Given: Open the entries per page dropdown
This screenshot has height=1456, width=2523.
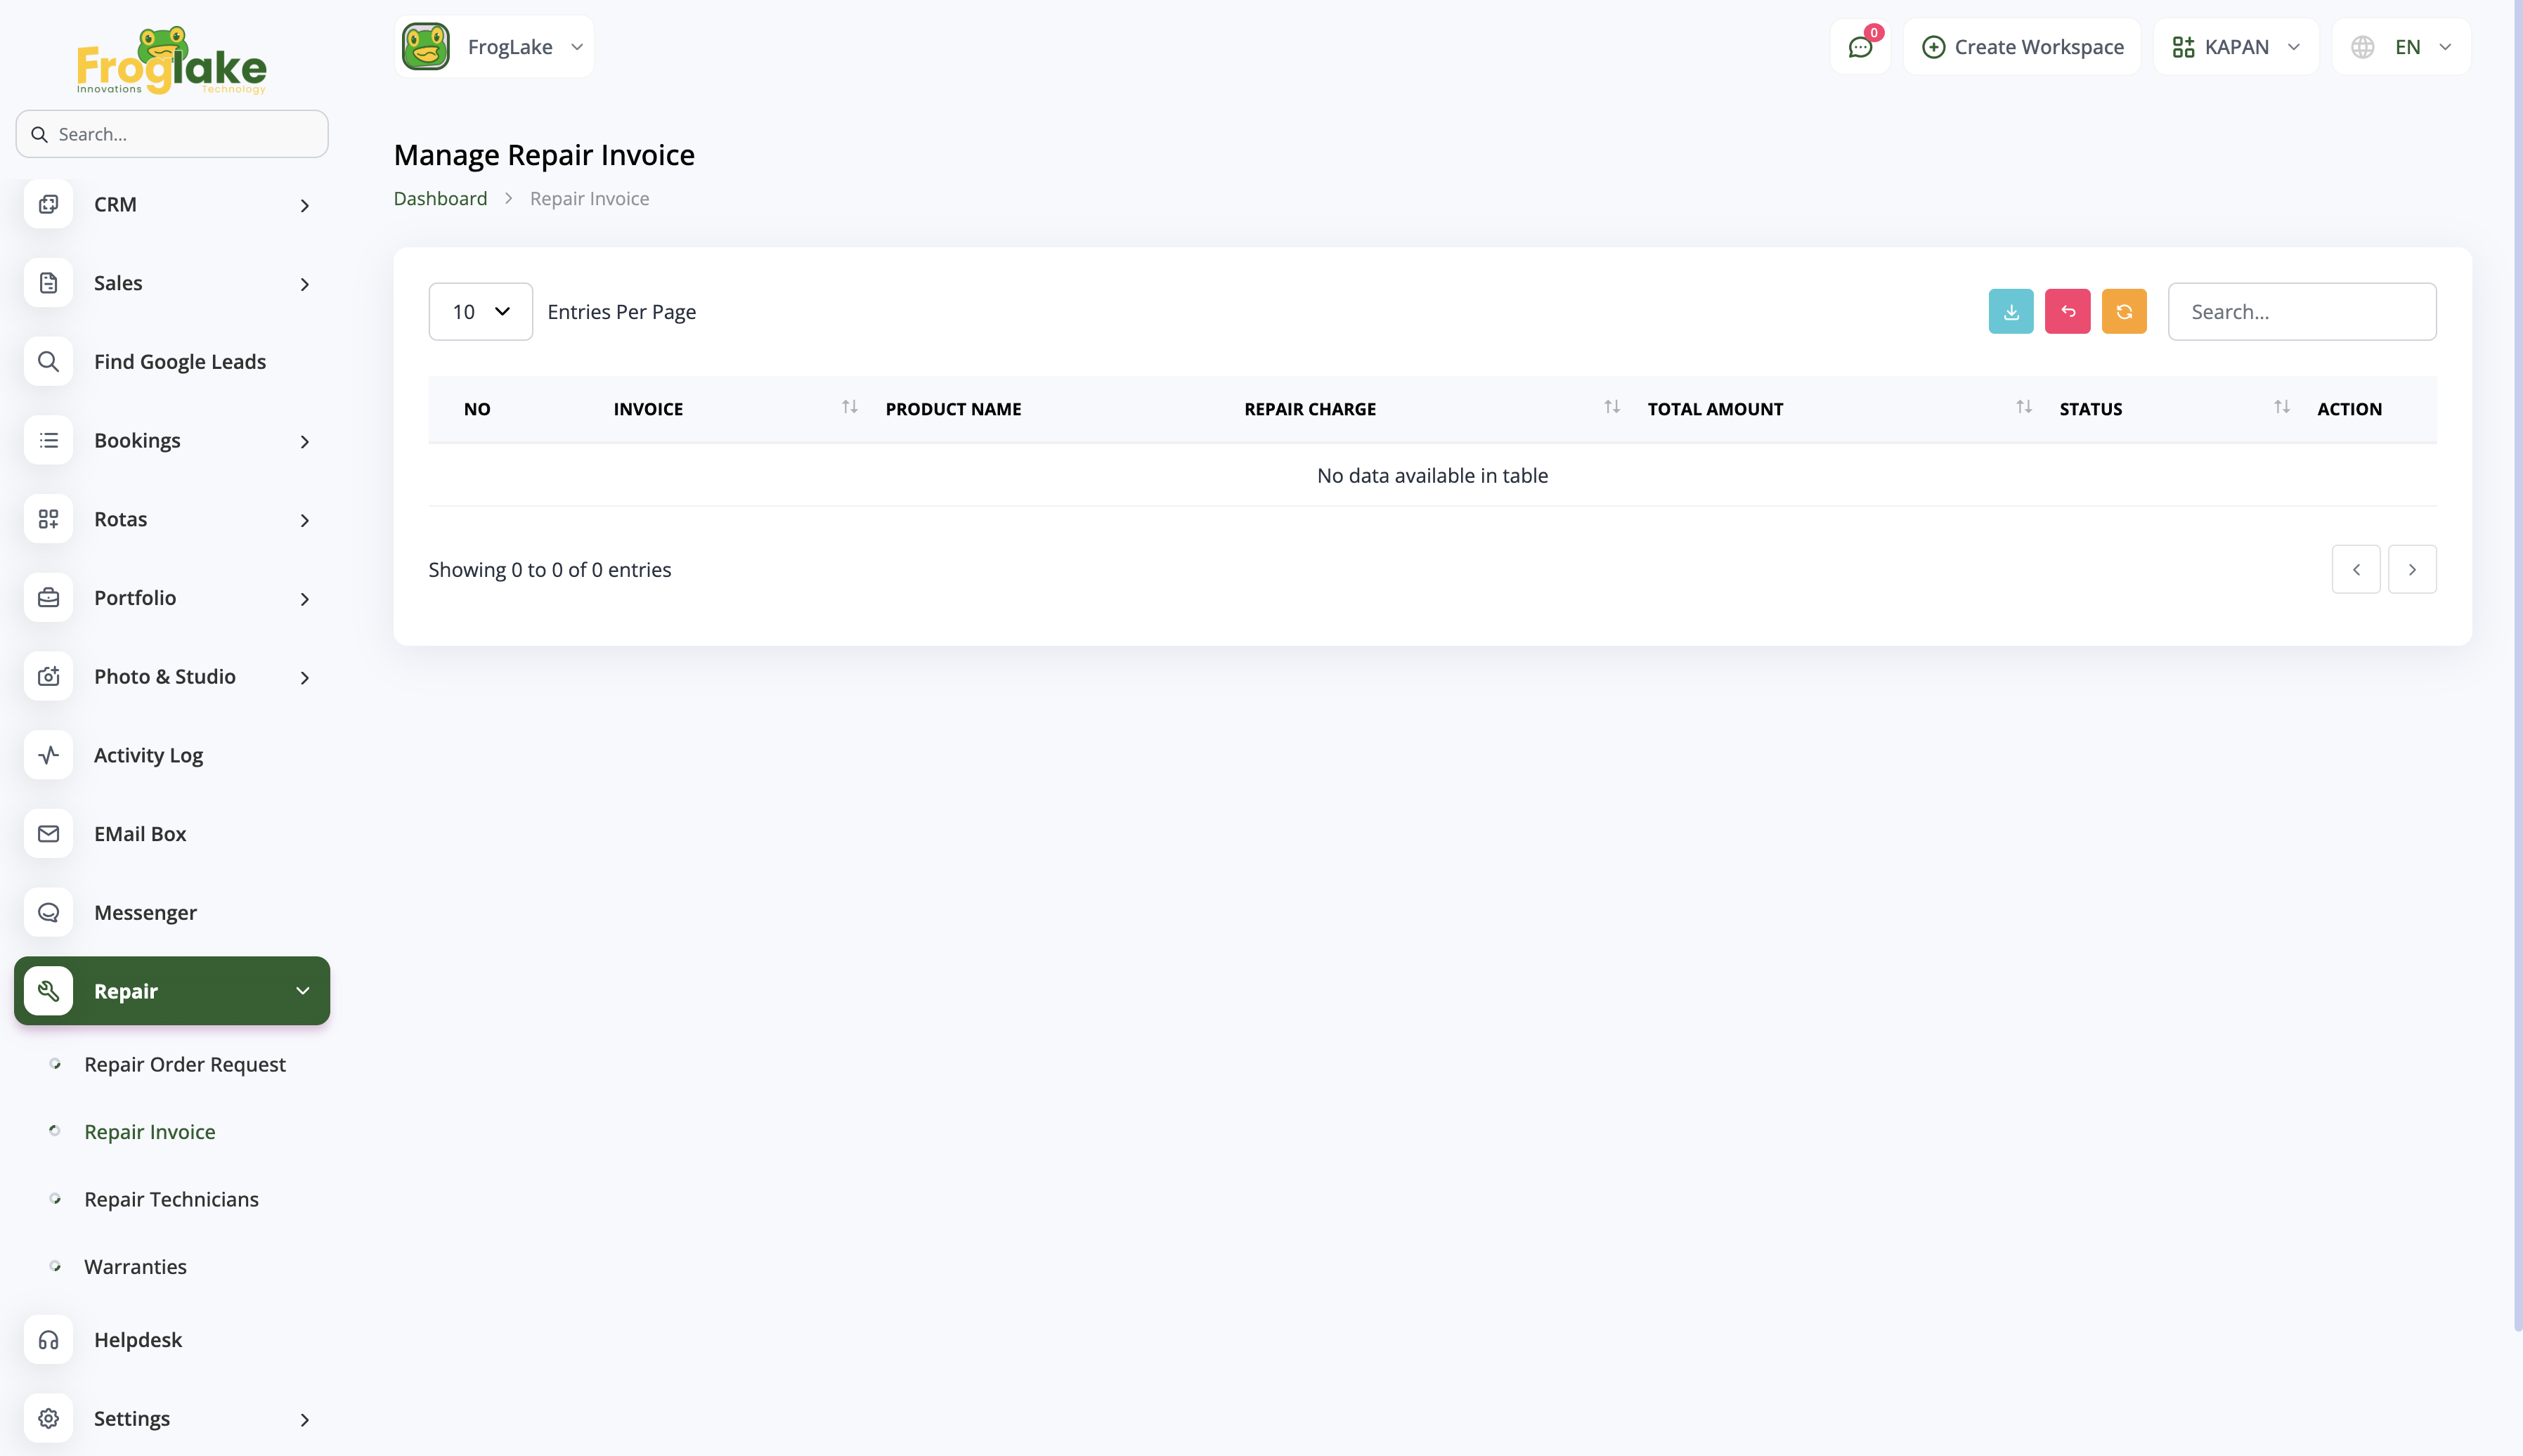Looking at the screenshot, I should point(480,311).
